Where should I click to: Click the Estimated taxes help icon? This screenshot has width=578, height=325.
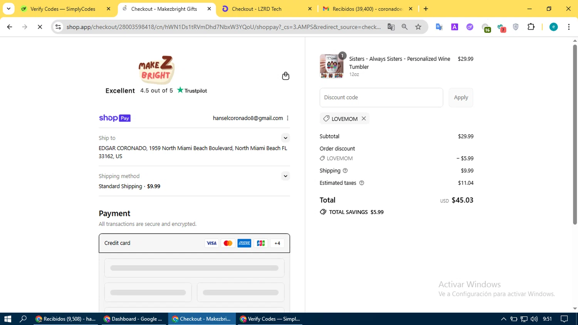click(361, 183)
